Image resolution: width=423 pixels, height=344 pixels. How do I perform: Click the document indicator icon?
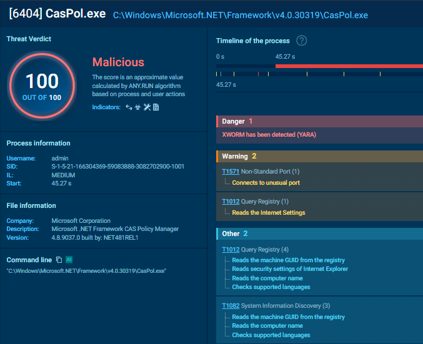tap(156, 107)
